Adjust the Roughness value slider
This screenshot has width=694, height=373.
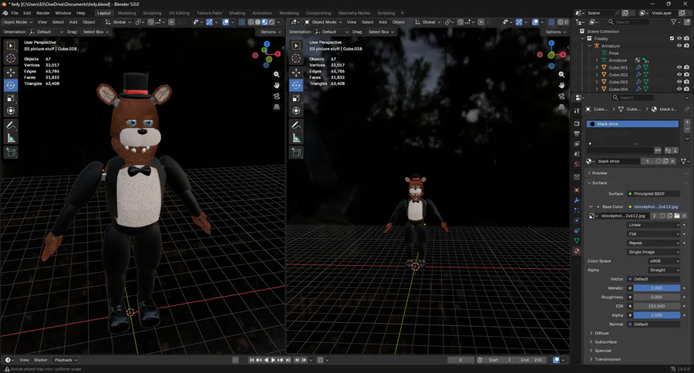(656, 297)
